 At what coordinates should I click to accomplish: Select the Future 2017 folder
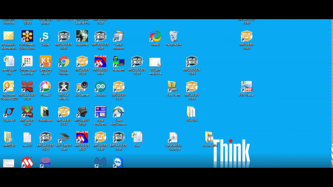[x=210, y=139]
